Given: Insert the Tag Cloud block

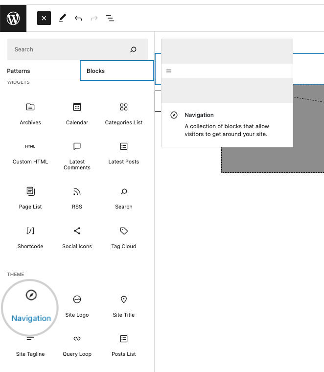Looking at the screenshot, I should (x=123, y=238).
